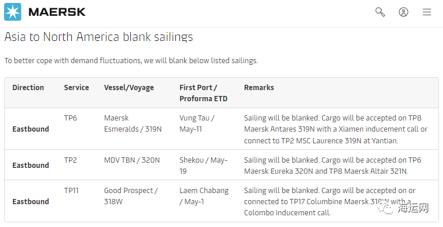Select the TP2 service cell

pos(70,160)
